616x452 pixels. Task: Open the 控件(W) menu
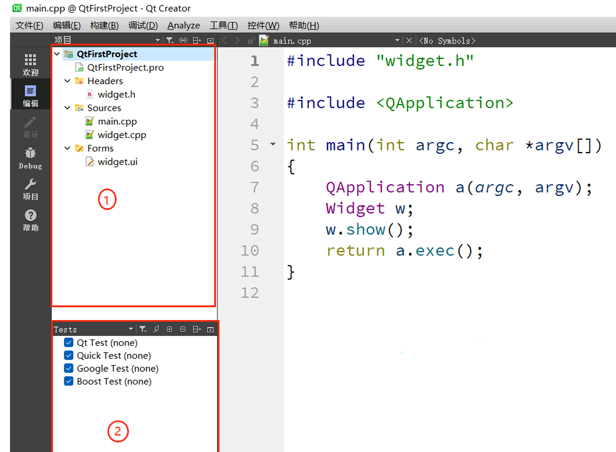[263, 25]
